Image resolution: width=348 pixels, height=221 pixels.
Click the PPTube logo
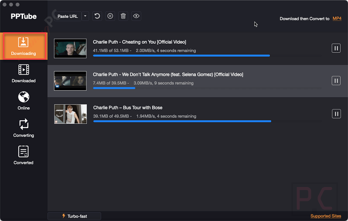24,17
